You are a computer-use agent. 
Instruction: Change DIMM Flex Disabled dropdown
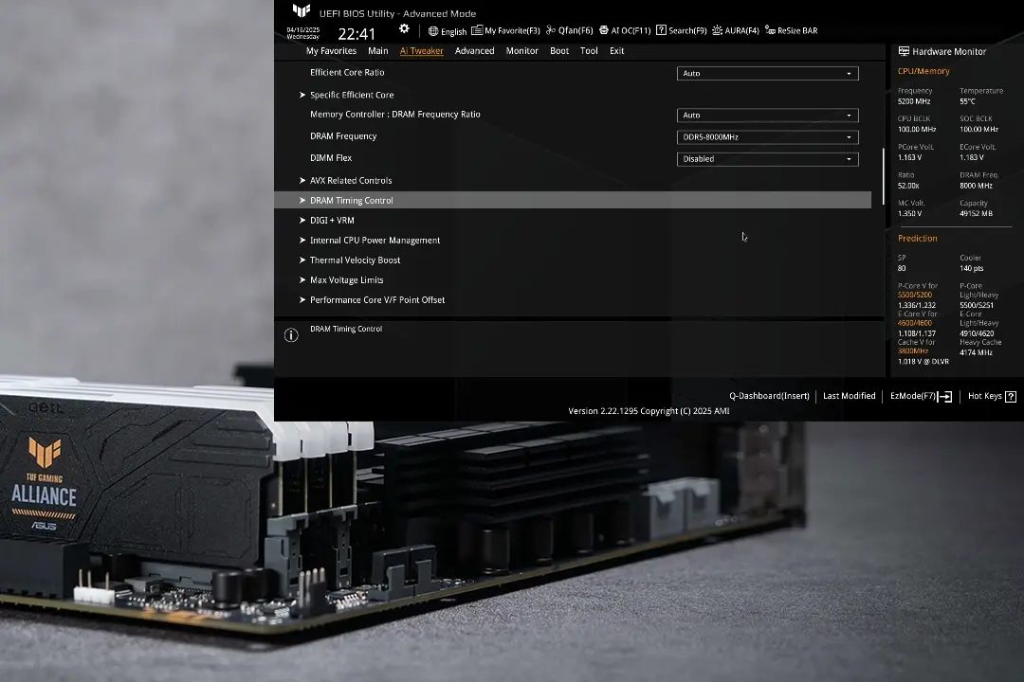(767, 159)
